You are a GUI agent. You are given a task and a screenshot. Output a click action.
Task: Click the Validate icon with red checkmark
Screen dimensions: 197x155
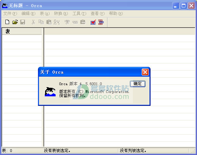coord(93,22)
